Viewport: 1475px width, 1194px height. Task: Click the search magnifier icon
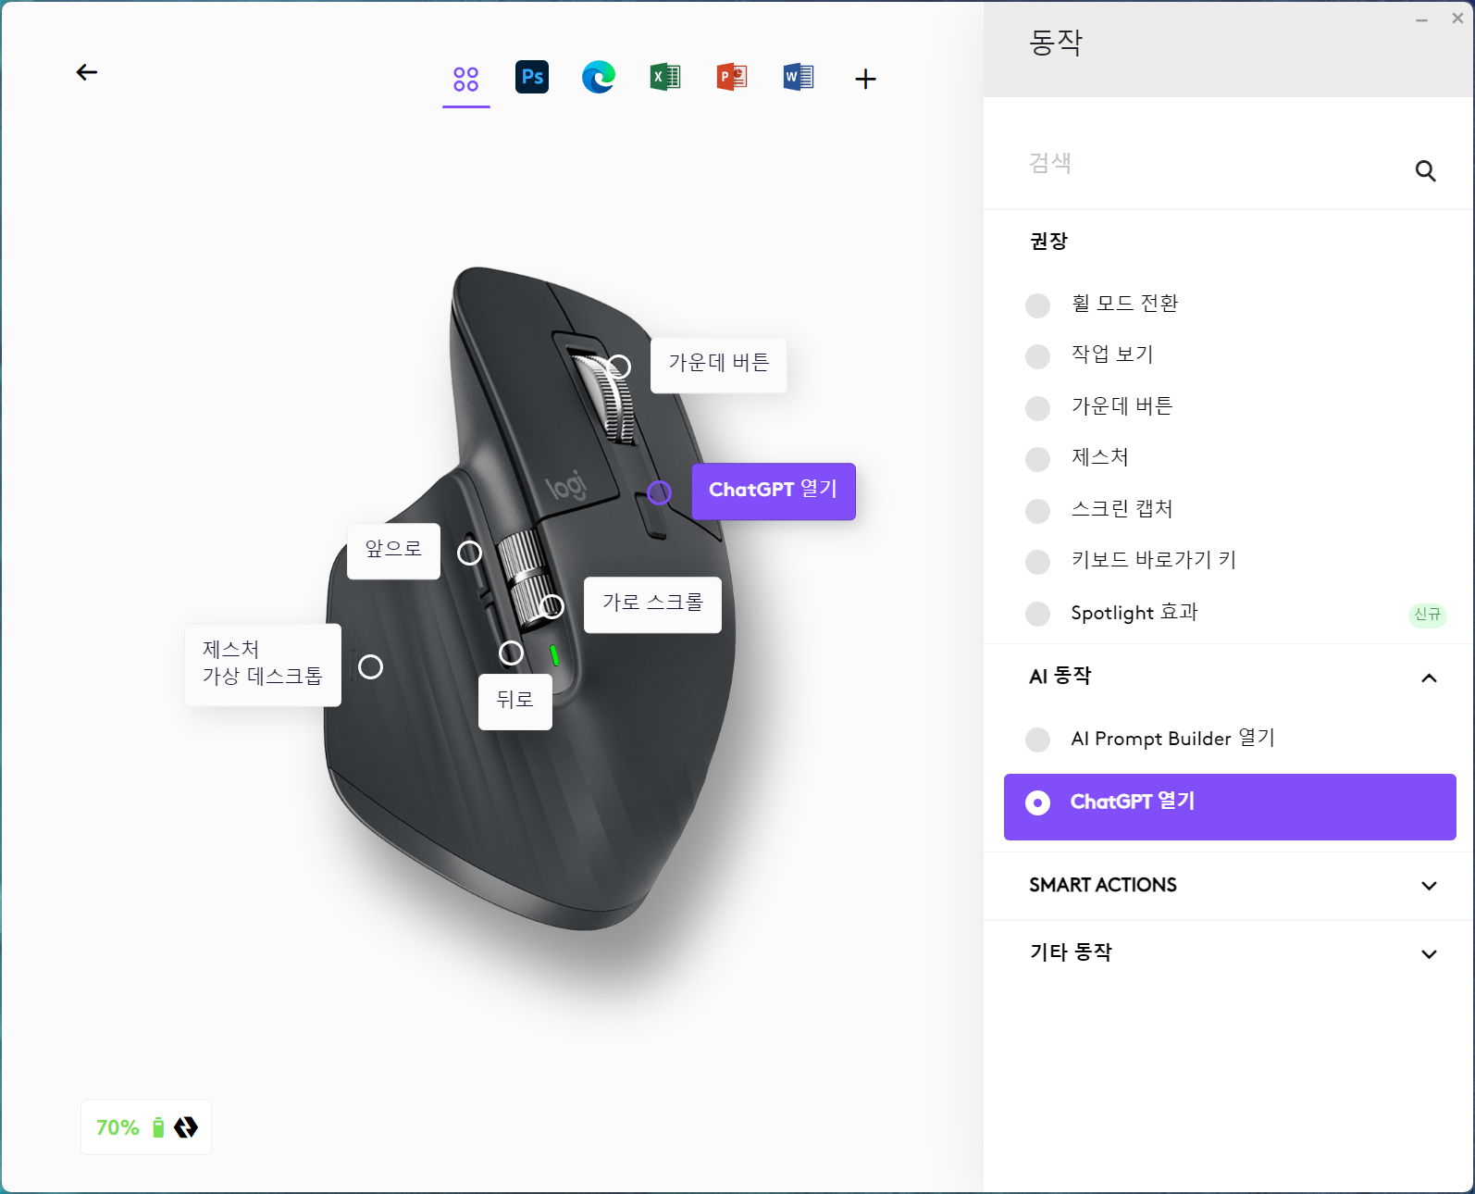[x=1425, y=171]
